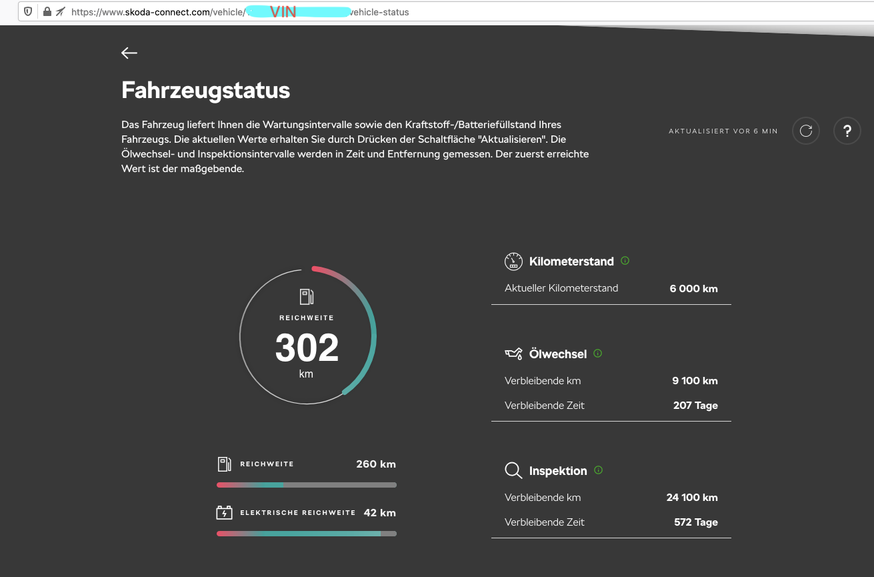Click the Ölwechsel oil can icon
The image size is (874, 577).
coord(513,354)
